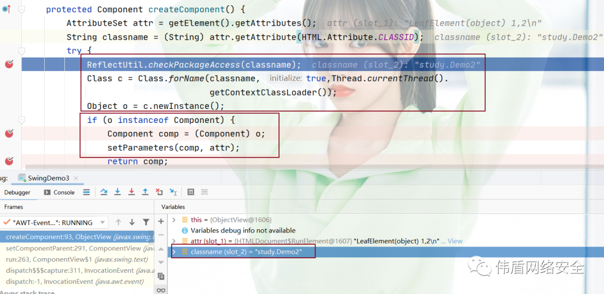Click the Step Into arrow icon
Viewport: 604px width, 294px height.
(117, 192)
